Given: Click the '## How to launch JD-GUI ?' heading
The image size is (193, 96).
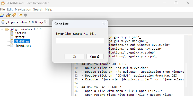Looking at the screenshot, I should pyautogui.click(x=104, y=64).
